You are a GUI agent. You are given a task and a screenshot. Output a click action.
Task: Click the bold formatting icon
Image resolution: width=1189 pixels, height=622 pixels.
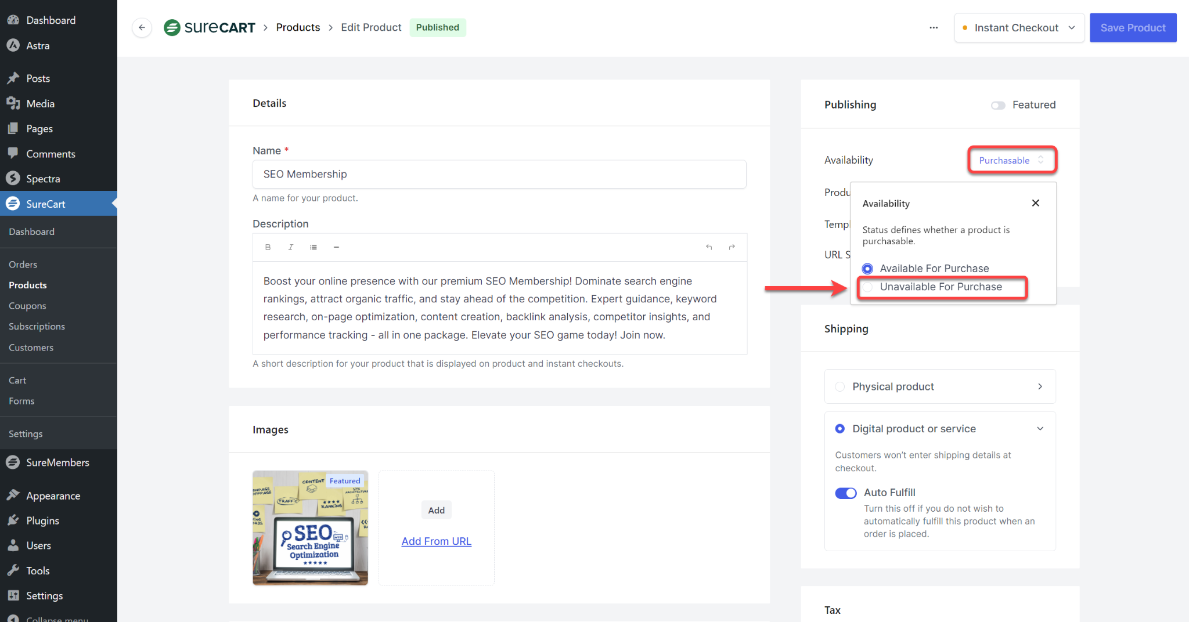pyautogui.click(x=268, y=247)
